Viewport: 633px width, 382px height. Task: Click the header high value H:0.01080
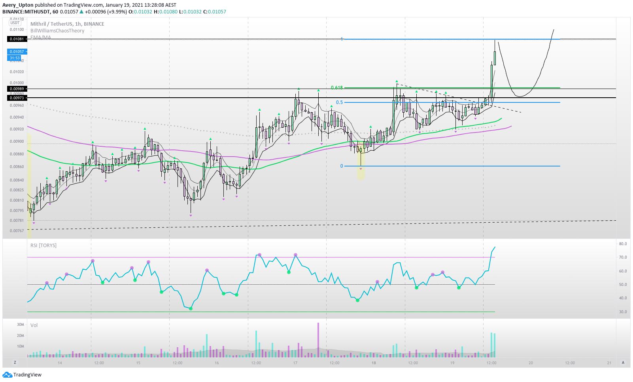(x=166, y=11)
